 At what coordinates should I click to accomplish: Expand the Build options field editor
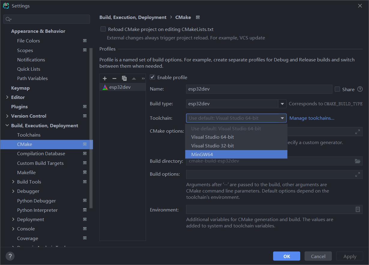pos(357,174)
